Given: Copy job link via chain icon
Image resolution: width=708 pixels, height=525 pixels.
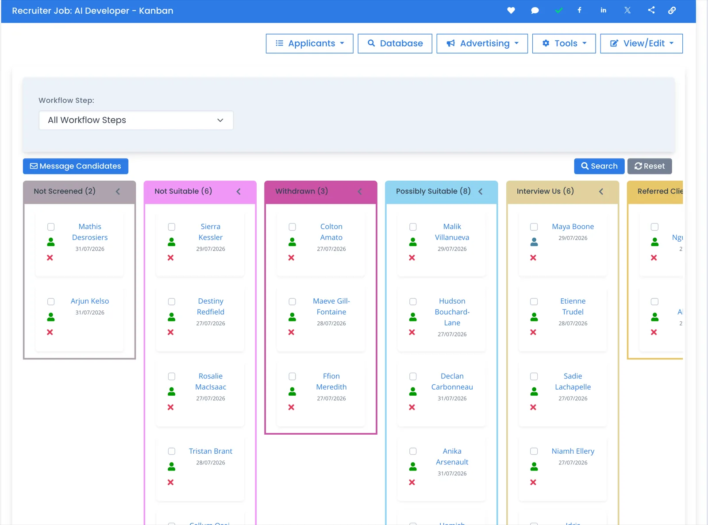Looking at the screenshot, I should [x=672, y=10].
